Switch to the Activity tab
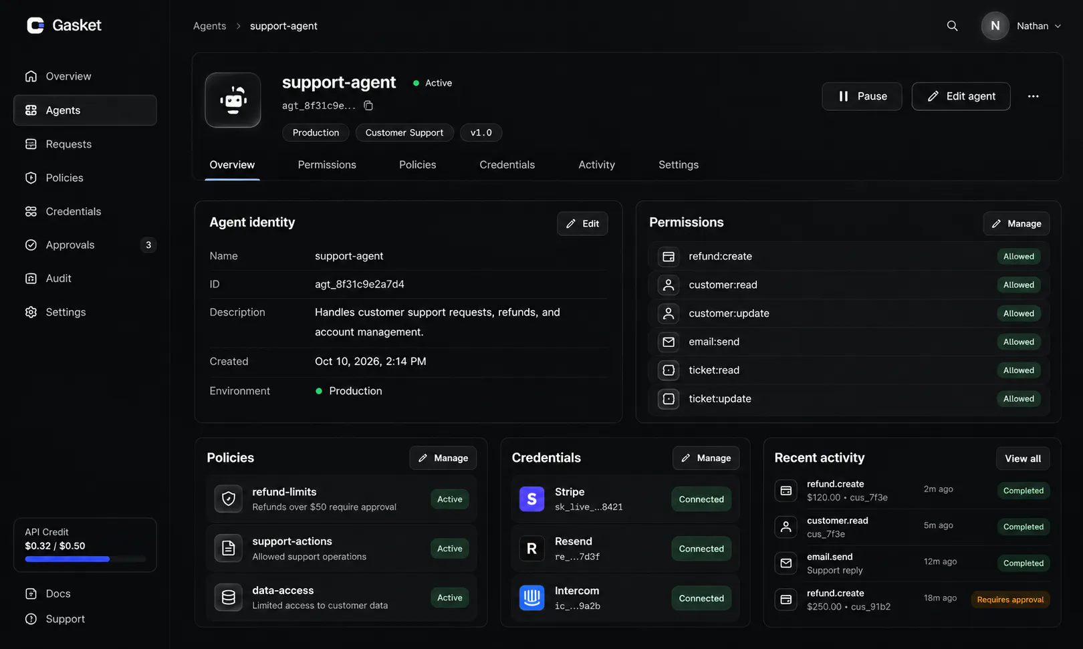 tap(596, 164)
